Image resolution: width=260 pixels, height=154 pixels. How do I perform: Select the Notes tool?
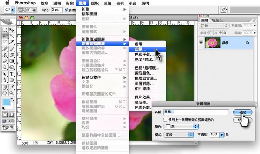pyautogui.click(x=5, y=87)
